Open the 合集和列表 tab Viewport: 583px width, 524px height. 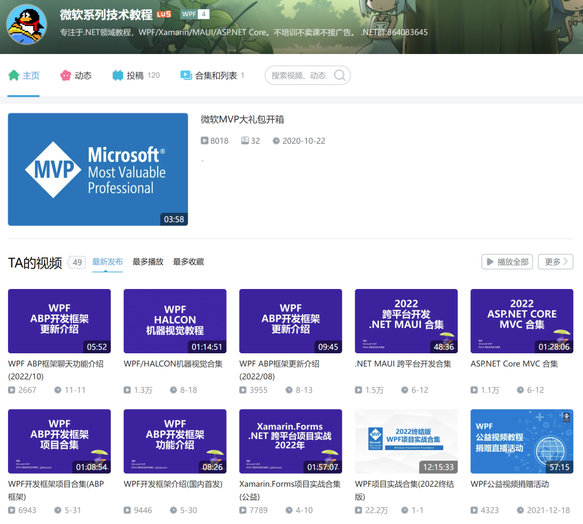[212, 75]
